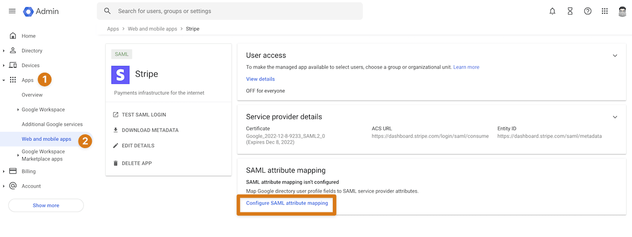
Task: Click the Account at-sign icon
Action: coord(13,186)
